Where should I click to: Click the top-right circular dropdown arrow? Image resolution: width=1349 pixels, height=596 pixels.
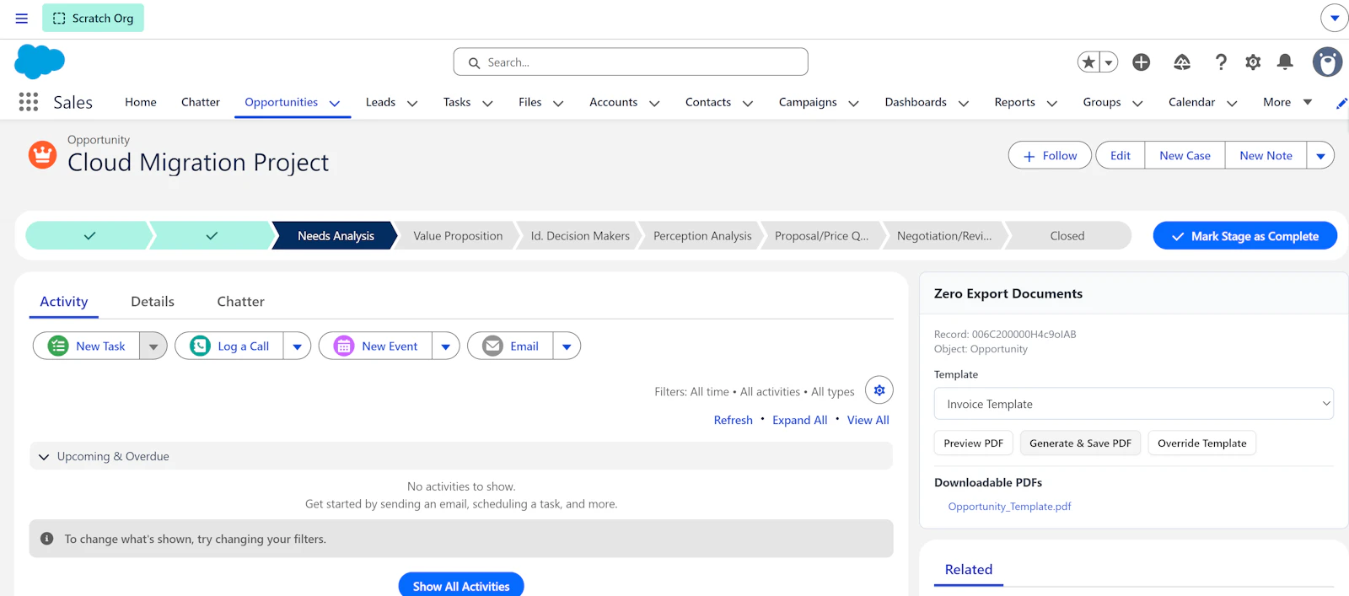tap(1334, 18)
